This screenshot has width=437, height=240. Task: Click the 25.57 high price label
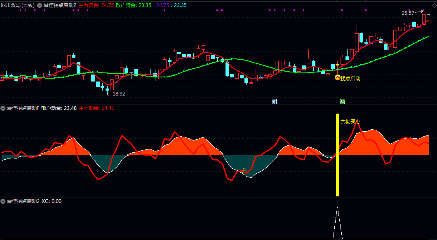[408, 13]
